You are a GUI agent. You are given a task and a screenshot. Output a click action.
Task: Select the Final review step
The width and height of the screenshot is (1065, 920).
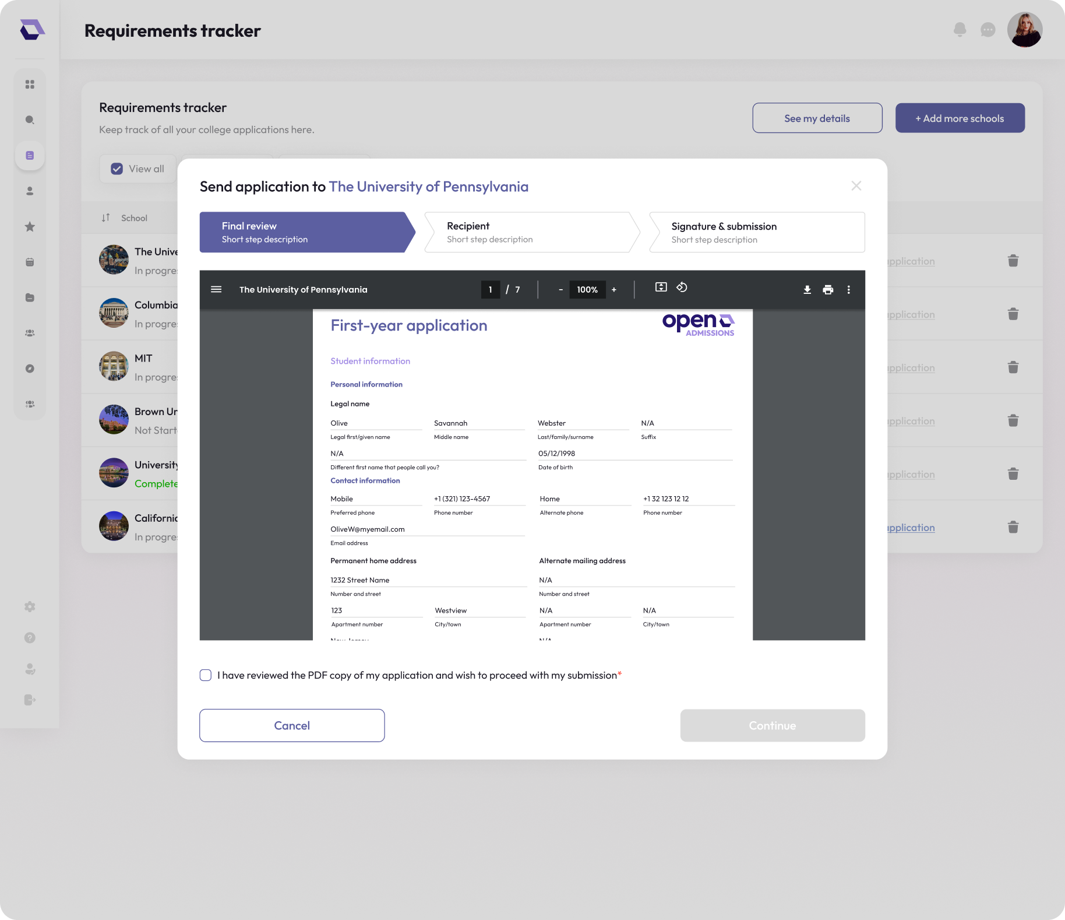(x=307, y=232)
